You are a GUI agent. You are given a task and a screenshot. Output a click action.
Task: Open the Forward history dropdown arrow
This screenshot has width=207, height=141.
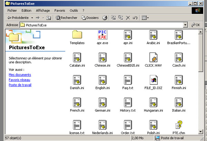pos(43,18)
